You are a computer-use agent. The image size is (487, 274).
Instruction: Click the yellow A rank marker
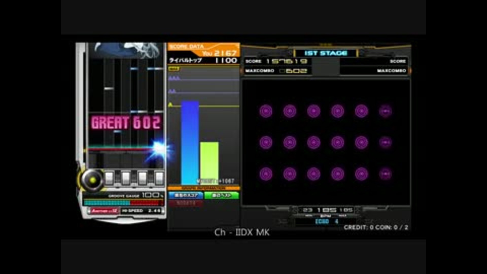coord(170,105)
